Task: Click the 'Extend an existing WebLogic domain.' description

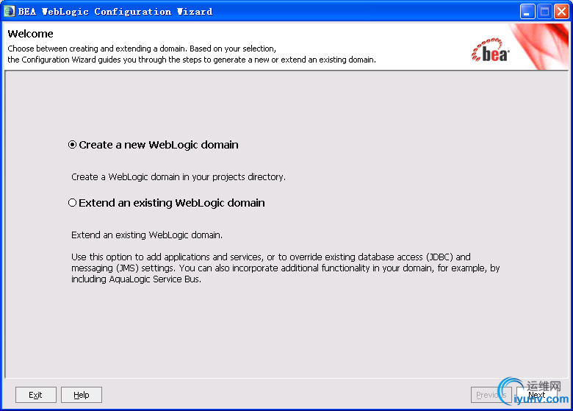Action: (147, 235)
